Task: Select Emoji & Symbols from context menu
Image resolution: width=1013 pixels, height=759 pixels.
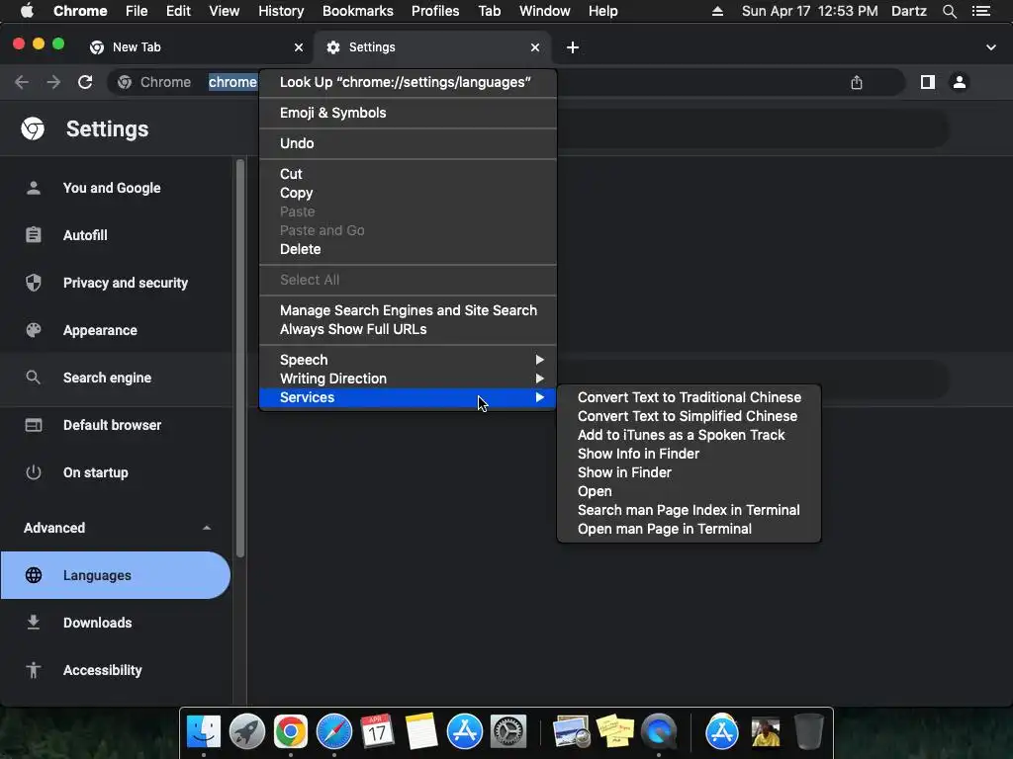Action: [x=408, y=113]
